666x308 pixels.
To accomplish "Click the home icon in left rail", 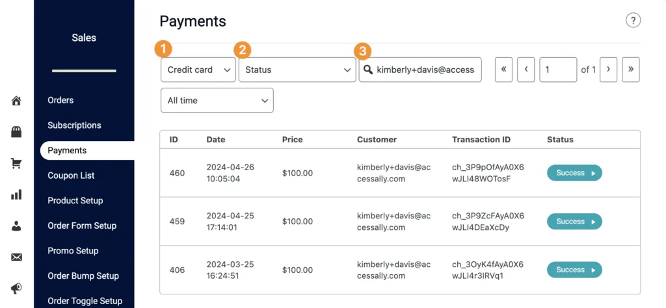I will [x=16, y=101].
